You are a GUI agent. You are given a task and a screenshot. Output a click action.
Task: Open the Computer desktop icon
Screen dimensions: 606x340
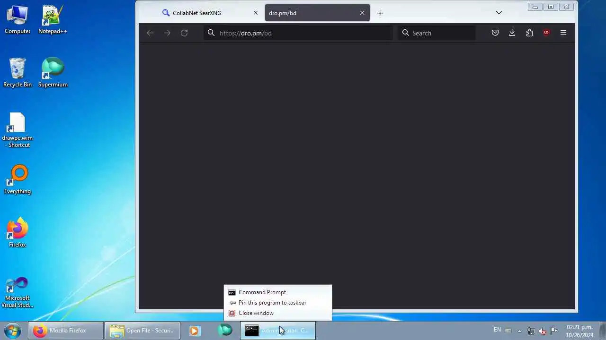18,20
